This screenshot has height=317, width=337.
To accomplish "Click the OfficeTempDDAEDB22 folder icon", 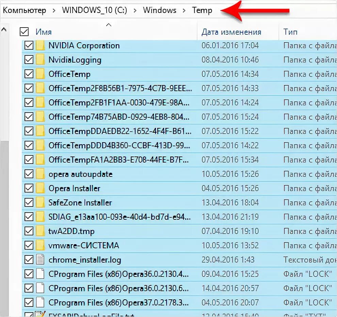I will (40, 131).
